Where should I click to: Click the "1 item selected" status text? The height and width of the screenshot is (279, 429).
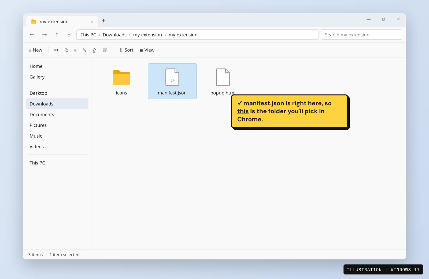click(64, 255)
